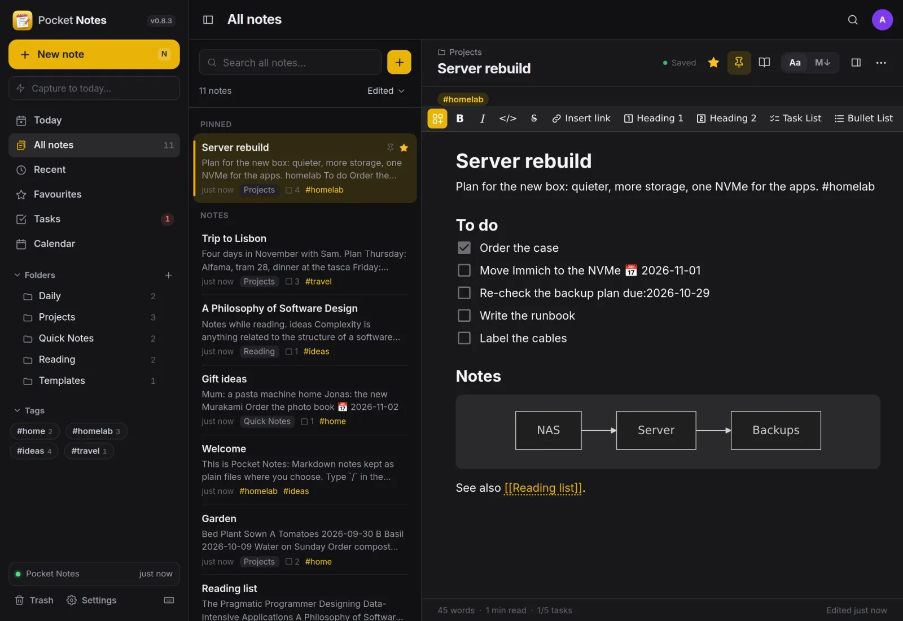
Task: Apply strikethrough formatting
Action: [x=534, y=119]
